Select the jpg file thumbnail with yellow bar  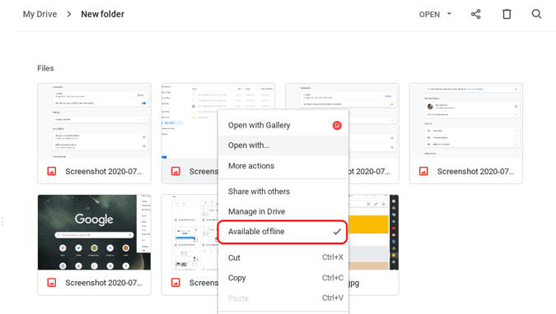pyautogui.click(x=373, y=233)
